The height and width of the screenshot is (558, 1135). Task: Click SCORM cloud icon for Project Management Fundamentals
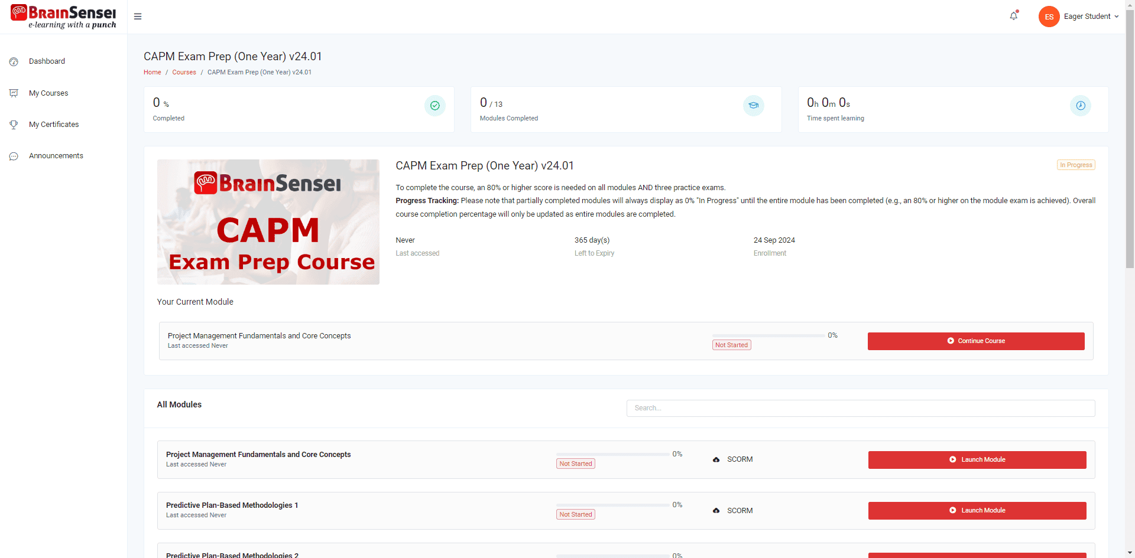click(716, 459)
